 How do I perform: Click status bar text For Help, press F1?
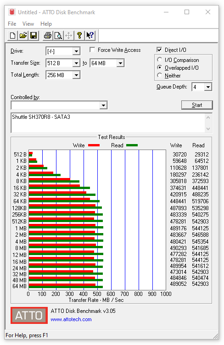[x=27, y=335]
